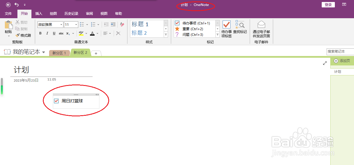This screenshot has width=354, height=165.
Task: Apply a bulleted list
Action: (82, 24)
